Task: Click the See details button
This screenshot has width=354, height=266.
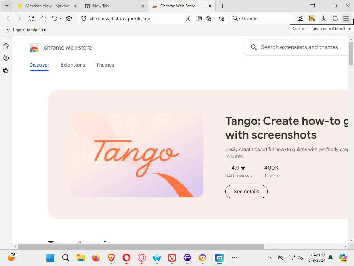Action: pyautogui.click(x=246, y=192)
